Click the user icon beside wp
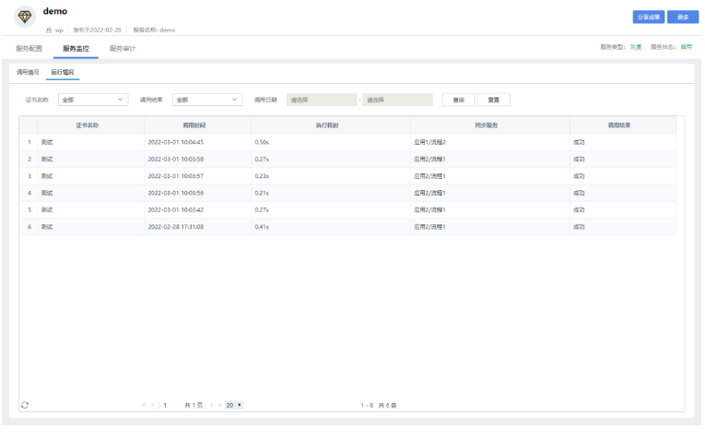Image resolution: width=705 pixels, height=440 pixels. (48, 30)
